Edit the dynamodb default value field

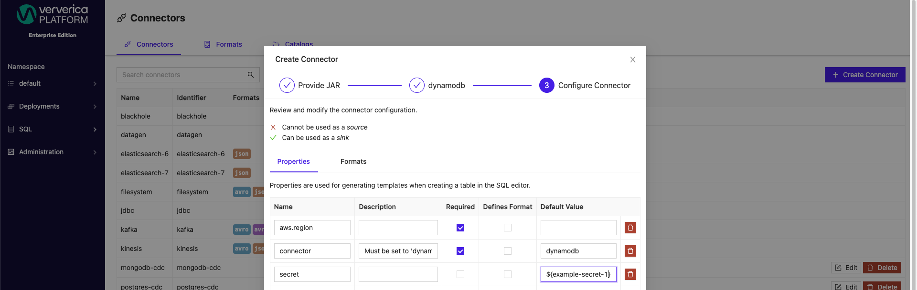click(x=578, y=251)
